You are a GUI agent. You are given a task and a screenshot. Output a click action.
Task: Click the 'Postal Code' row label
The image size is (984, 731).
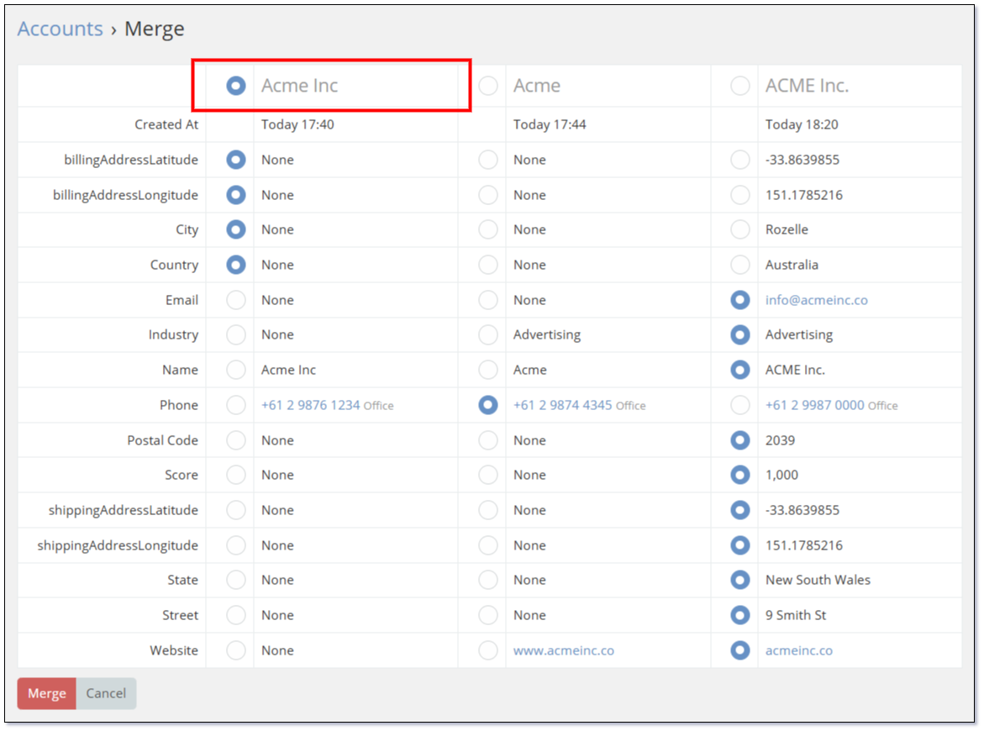tap(162, 439)
